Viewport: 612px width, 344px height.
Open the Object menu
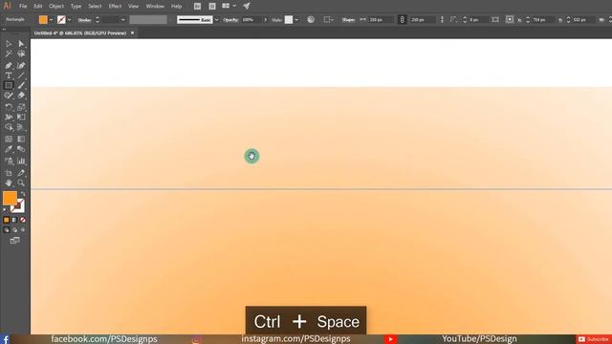pyautogui.click(x=56, y=7)
